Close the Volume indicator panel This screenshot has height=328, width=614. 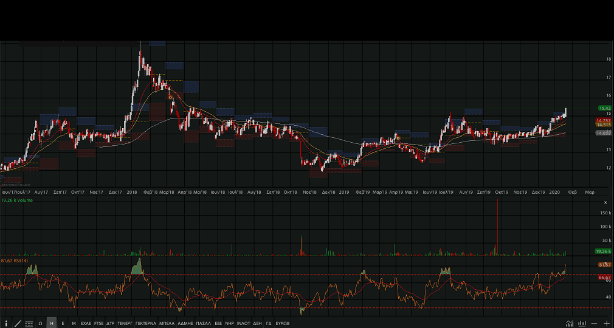pyautogui.click(x=605, y=202)
